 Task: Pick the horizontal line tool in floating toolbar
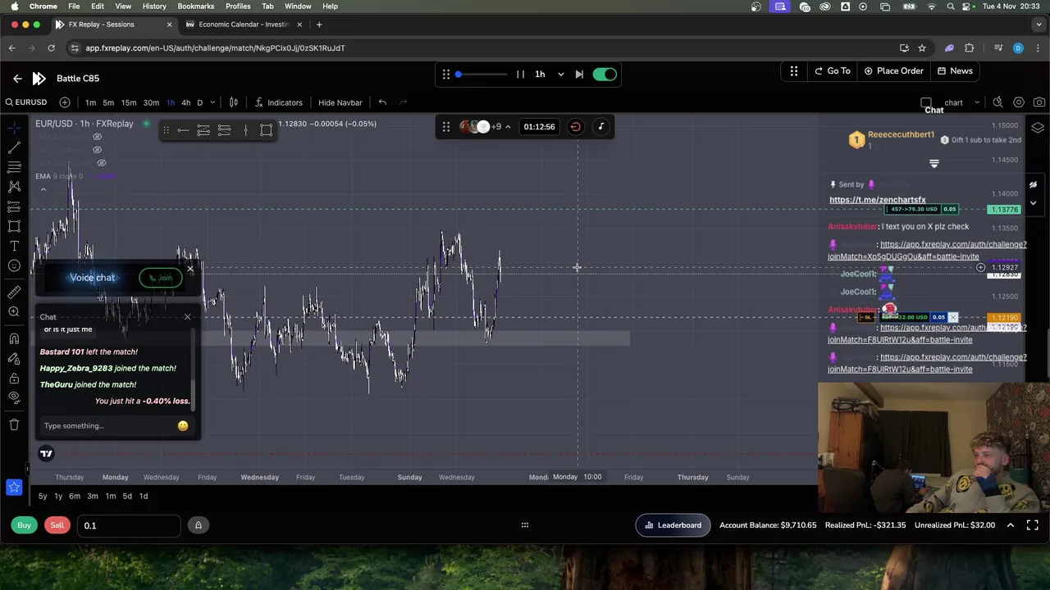pyautogui.click(x=183, y=130)
